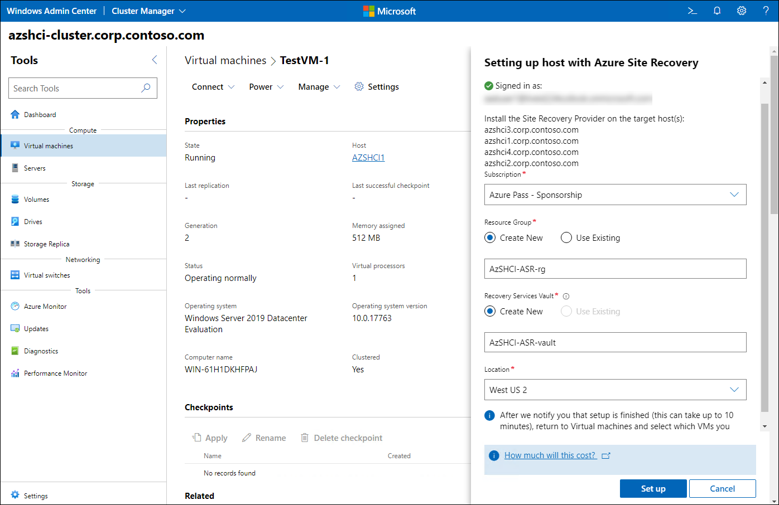The width and height of the screenshot is (779, 505).
Task: Open the Location dropdown showing West US 2
Action: (x=615, y=390)
